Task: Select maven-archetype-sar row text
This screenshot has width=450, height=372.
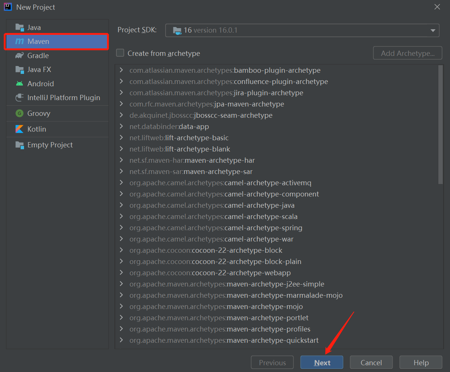Action: tap(191, 171)
